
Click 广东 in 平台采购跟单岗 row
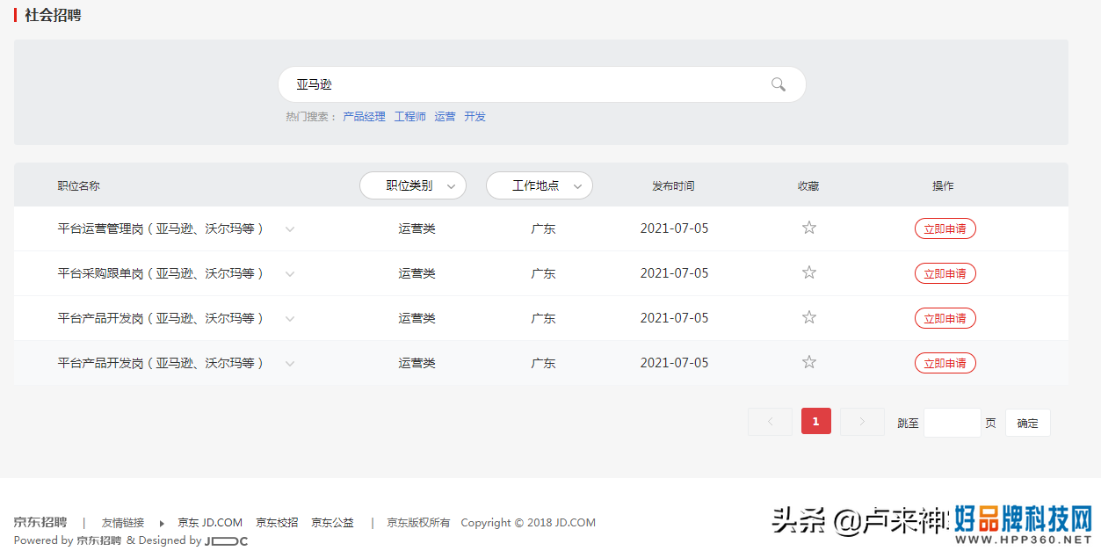tap(543, 273)
